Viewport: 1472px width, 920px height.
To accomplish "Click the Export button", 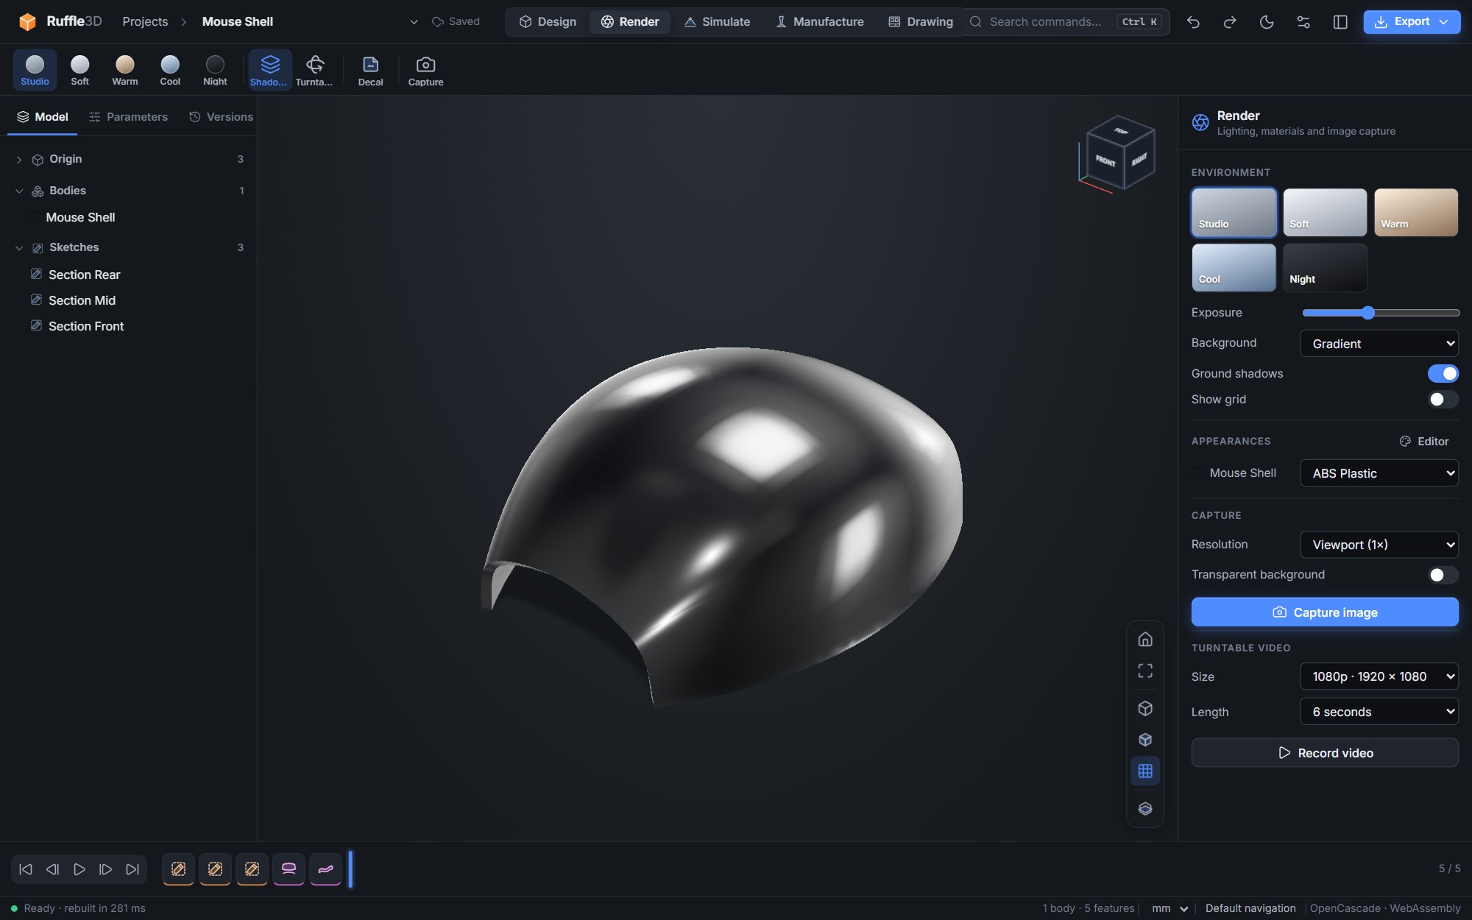I will (x=1412, y=22).
